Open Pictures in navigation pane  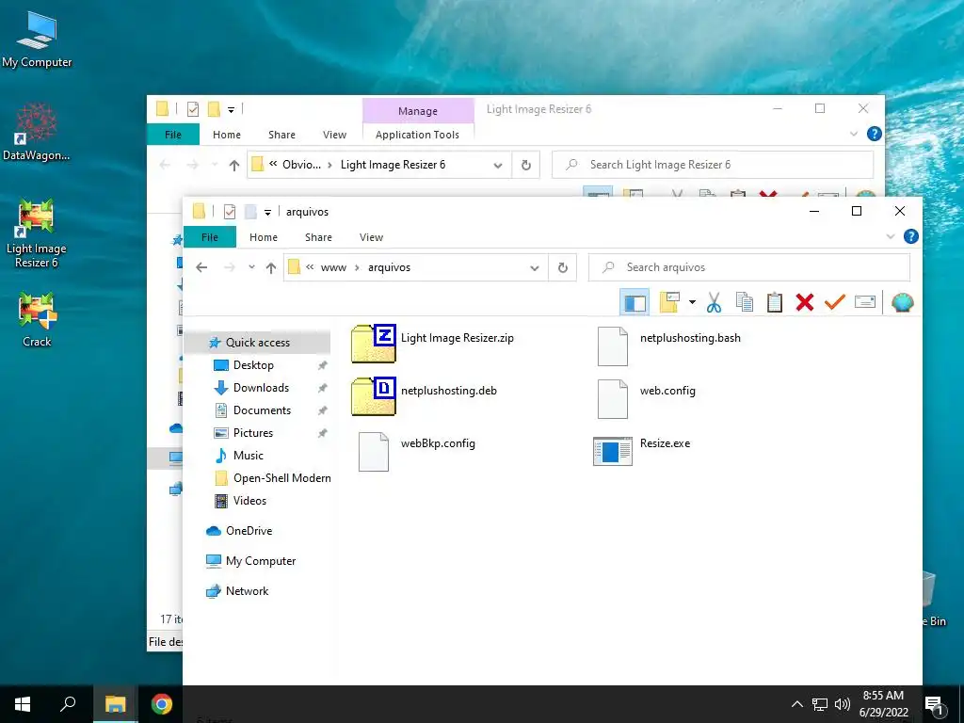(x=252, y=433)
